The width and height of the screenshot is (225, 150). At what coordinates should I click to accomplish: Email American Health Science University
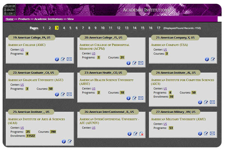141,98
